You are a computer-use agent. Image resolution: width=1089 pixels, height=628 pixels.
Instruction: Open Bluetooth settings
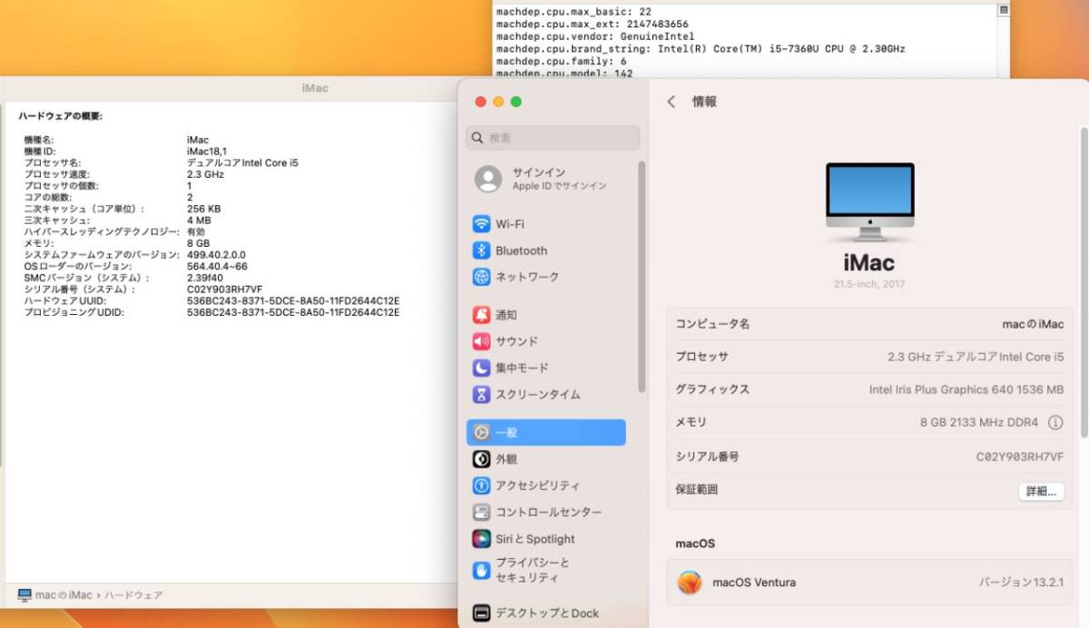click(x=522, y=250)
